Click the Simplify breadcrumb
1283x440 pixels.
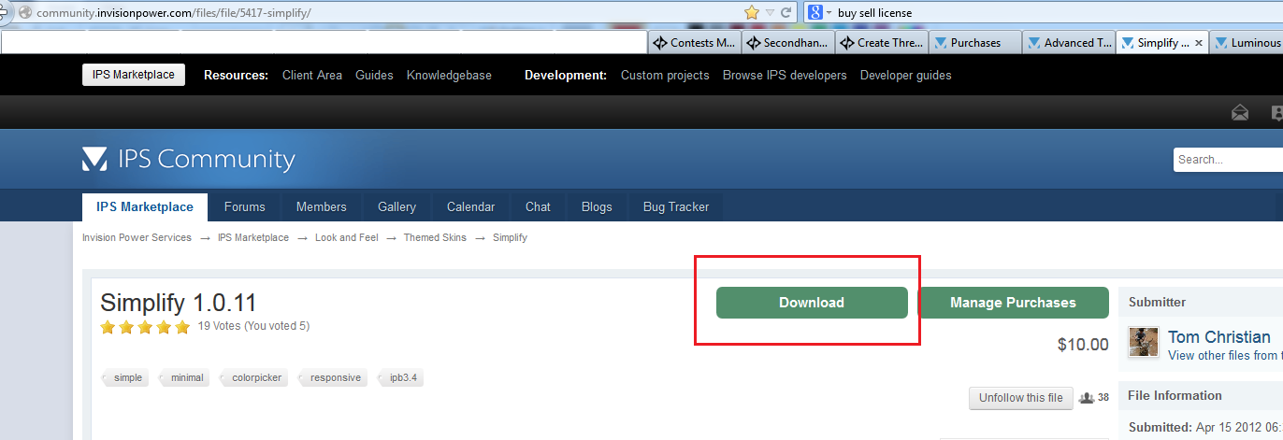pos(510,238)
